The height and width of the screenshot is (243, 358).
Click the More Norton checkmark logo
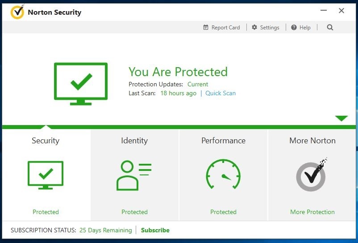pos(312,174)
